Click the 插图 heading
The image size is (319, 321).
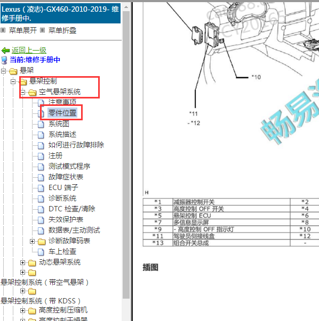(150, 268)
